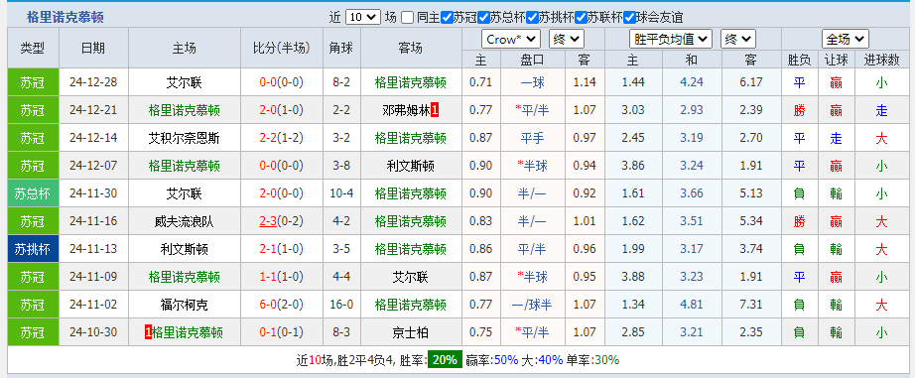
Task: Click the 6-0 score for 福尔柯克
Action: coord(268,306)
